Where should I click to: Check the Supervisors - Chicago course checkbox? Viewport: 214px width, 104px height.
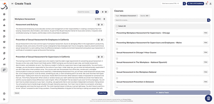117,30
